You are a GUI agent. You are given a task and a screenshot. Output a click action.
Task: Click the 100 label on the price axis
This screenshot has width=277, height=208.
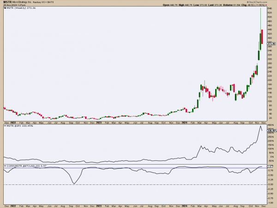pos(270,101)
